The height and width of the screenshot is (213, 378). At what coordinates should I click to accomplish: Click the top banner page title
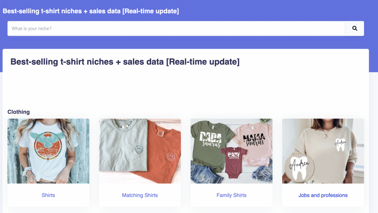pos(91,11)
